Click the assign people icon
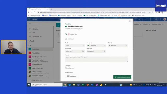Viewport: 167px width, 94px height. tap(66, 34)
